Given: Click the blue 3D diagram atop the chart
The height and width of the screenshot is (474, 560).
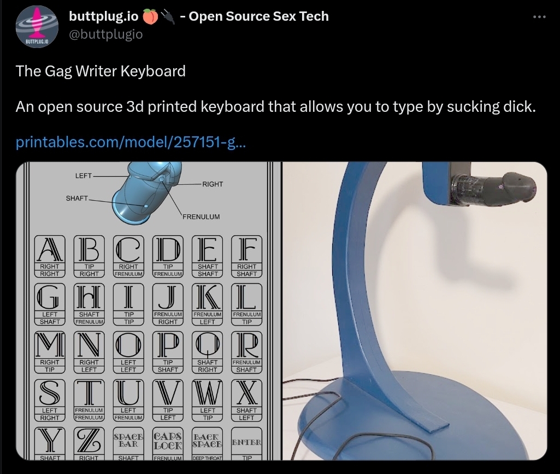Looking at the screenshot, I should click(x=146, y=193).
